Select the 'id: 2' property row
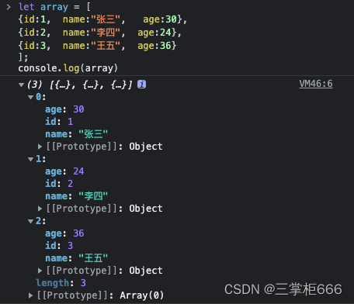Viewport: 354px width, 304px height. 59,184
